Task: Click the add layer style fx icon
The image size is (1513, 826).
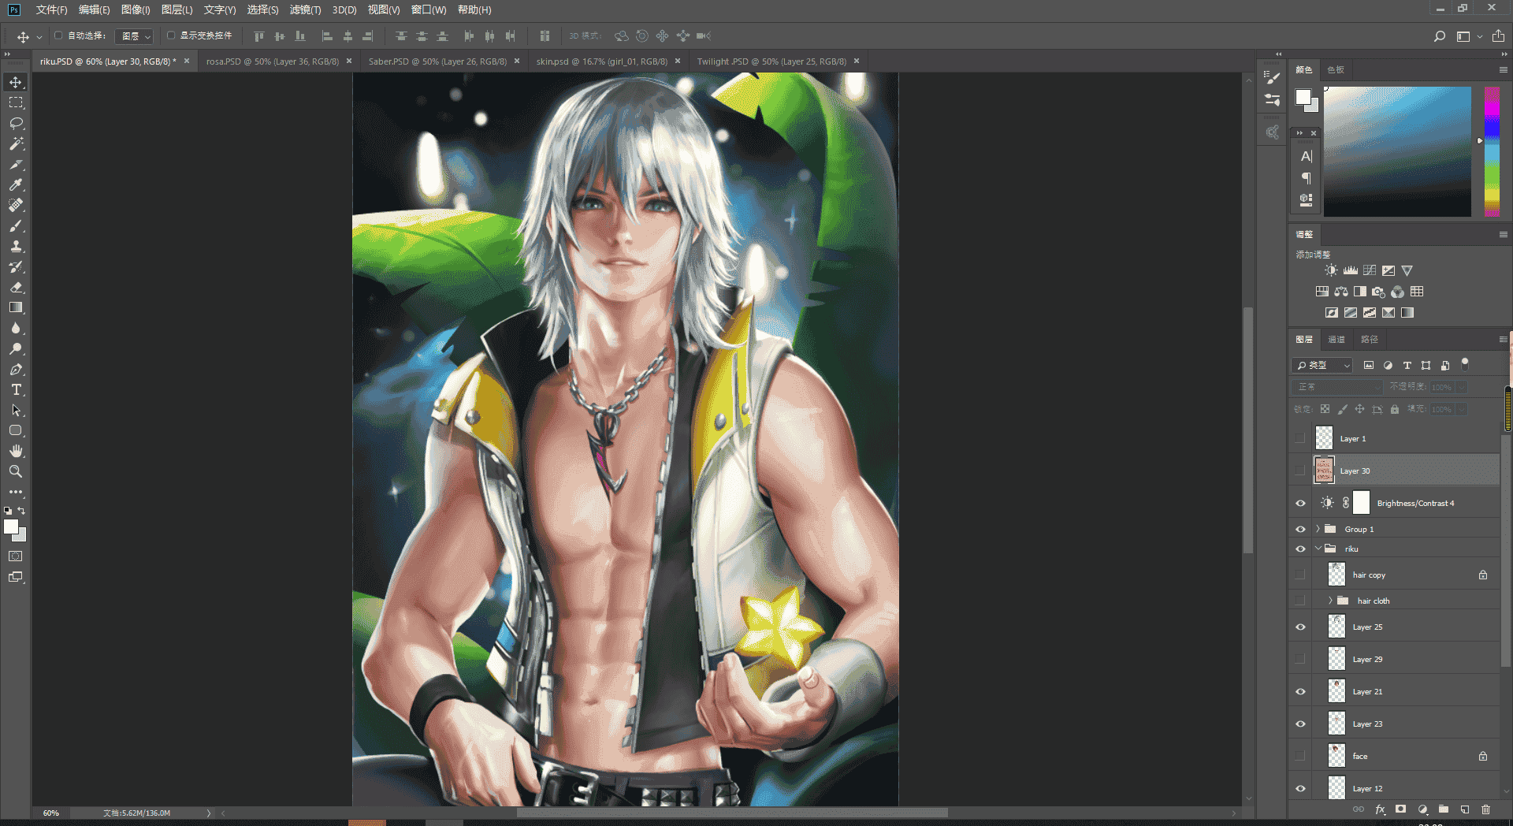Action: tap(1380, 809)
